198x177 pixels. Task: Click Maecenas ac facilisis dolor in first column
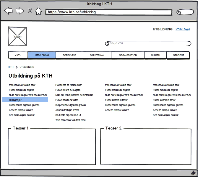pos(22,85)
